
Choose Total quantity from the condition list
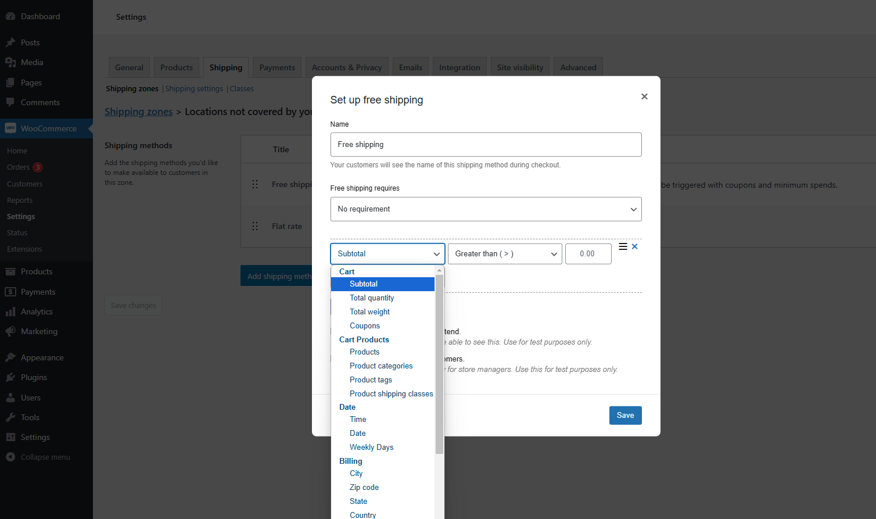pyautogui.click(x=372, y=298)
